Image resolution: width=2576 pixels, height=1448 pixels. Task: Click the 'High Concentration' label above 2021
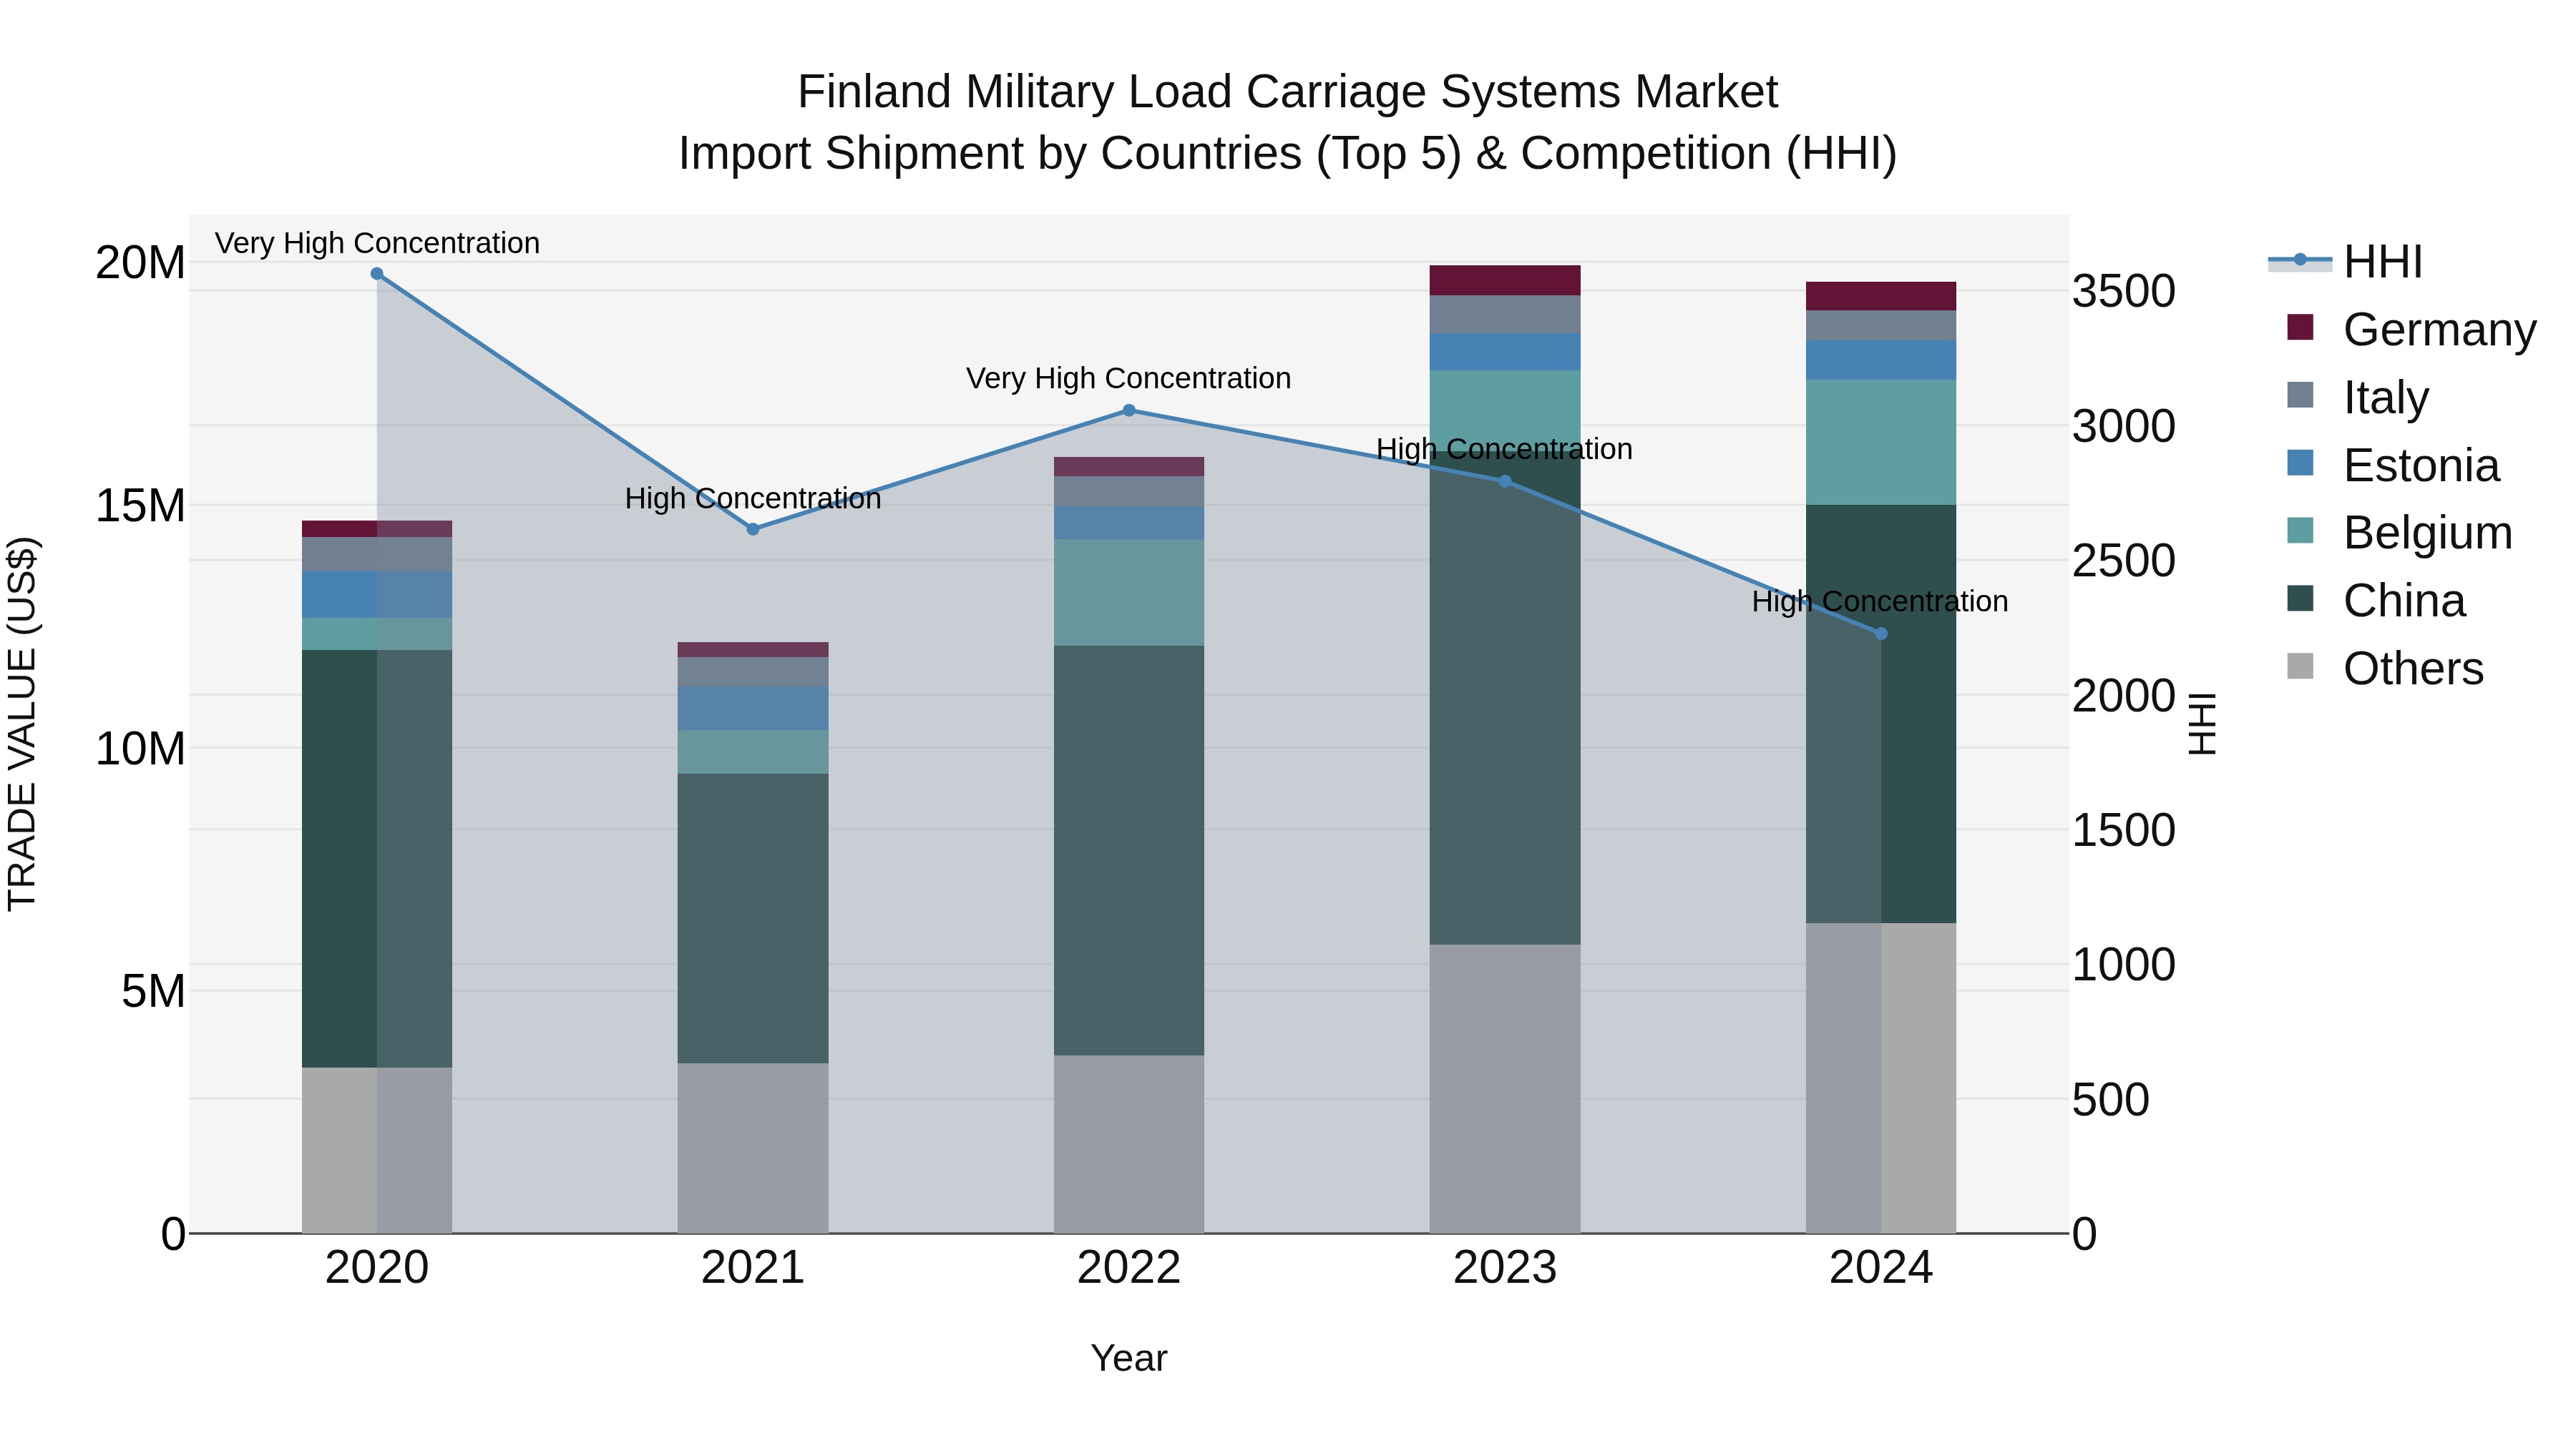pos(753,498)
